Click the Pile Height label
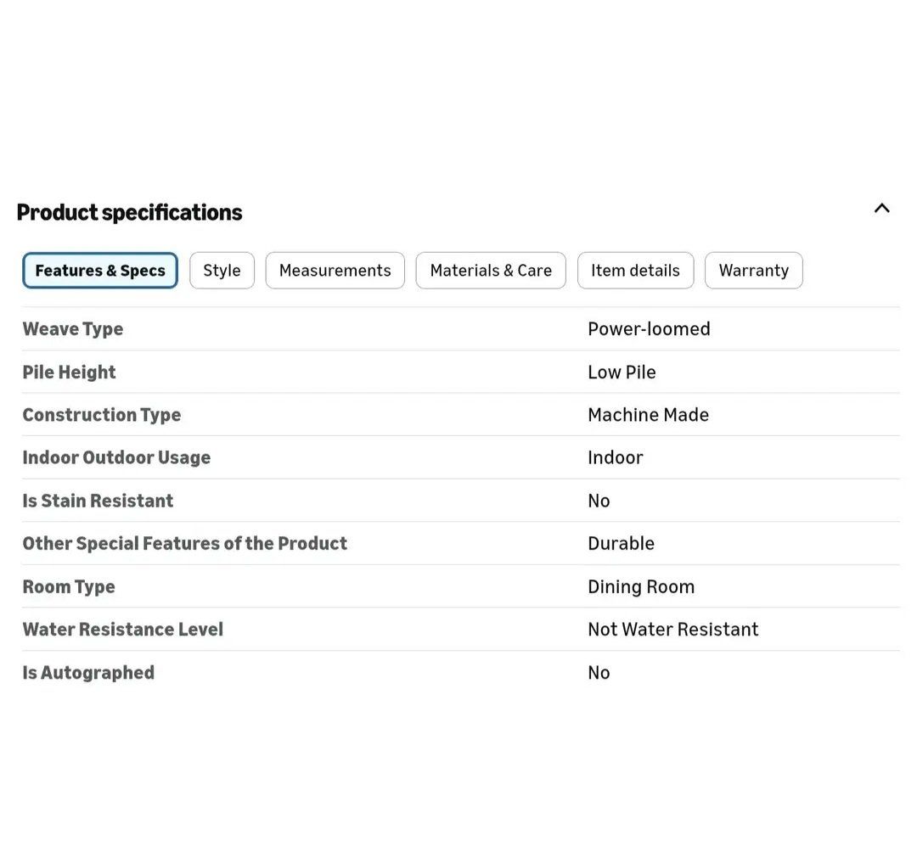This screenshot has width=917, height=857. pos(69,372)
